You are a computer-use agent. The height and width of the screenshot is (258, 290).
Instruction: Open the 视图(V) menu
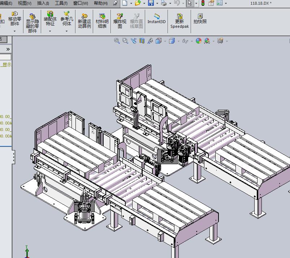point(25,3)
